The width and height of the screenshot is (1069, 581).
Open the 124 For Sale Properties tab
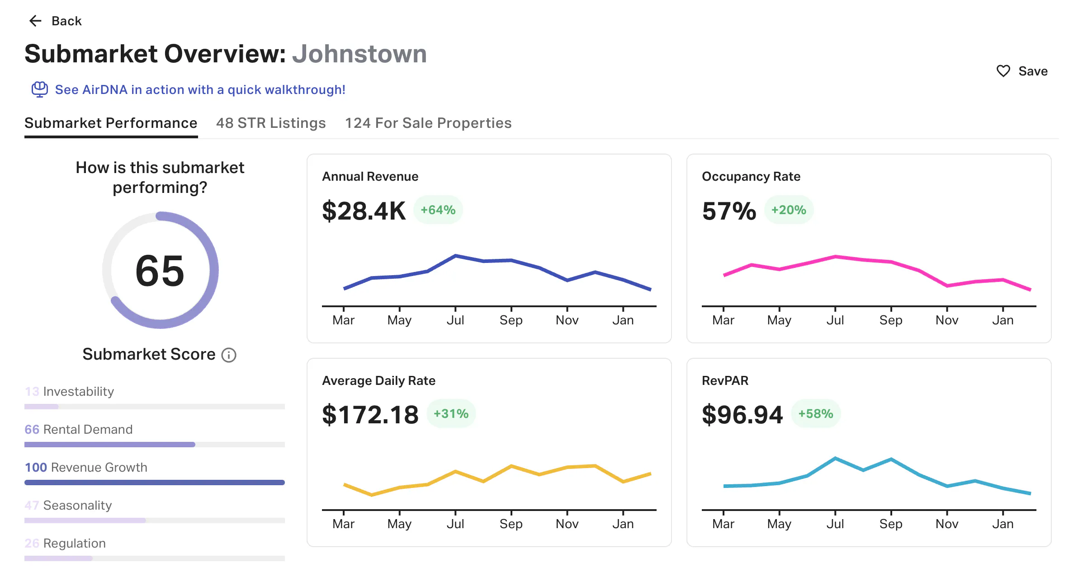[x=428, y=123]
